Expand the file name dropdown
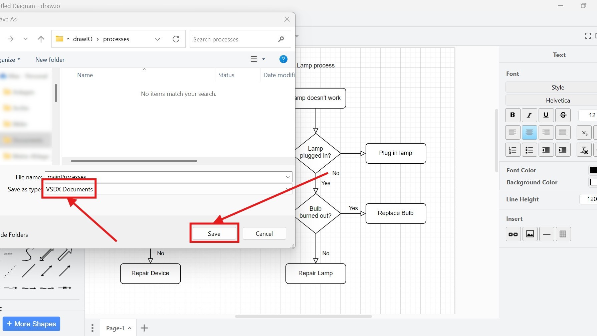The image size is (597, 336). pos(287,177)
